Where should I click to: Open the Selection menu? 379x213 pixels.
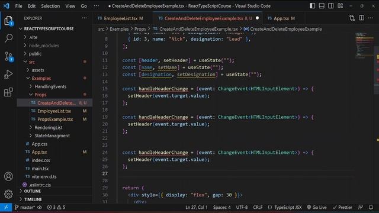50,6
